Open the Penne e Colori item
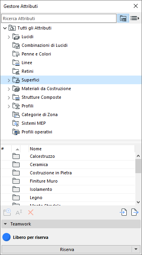 [x=36, y=54]
